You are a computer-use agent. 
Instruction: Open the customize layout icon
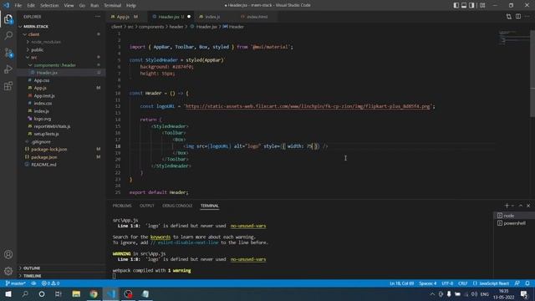[482, 5]
